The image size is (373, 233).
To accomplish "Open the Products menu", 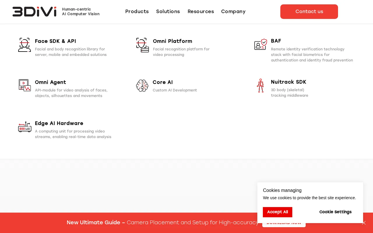I will pyautogui.click(x=137, y=11).
